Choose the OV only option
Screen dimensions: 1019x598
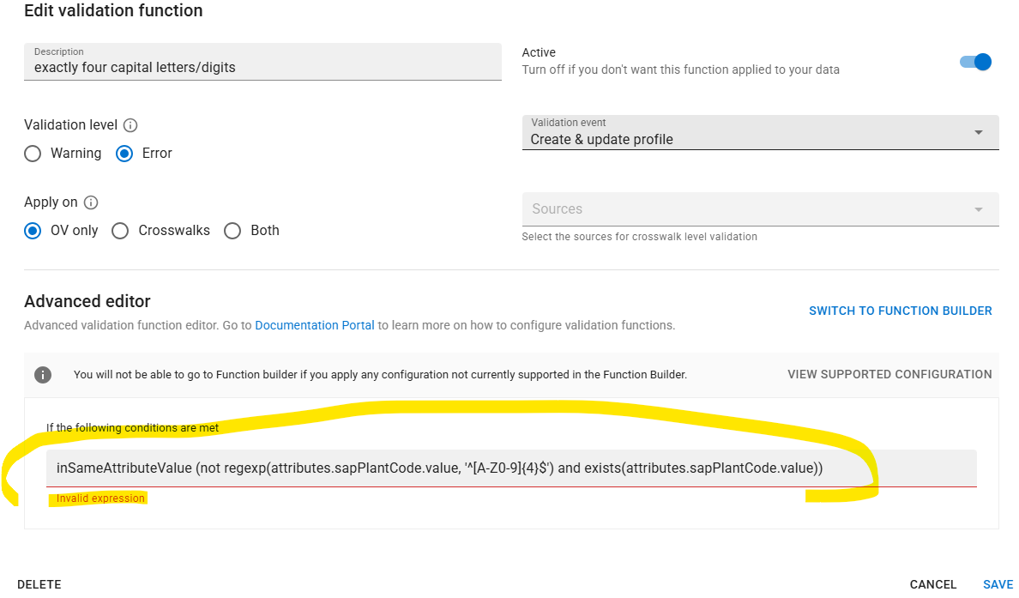33,231
